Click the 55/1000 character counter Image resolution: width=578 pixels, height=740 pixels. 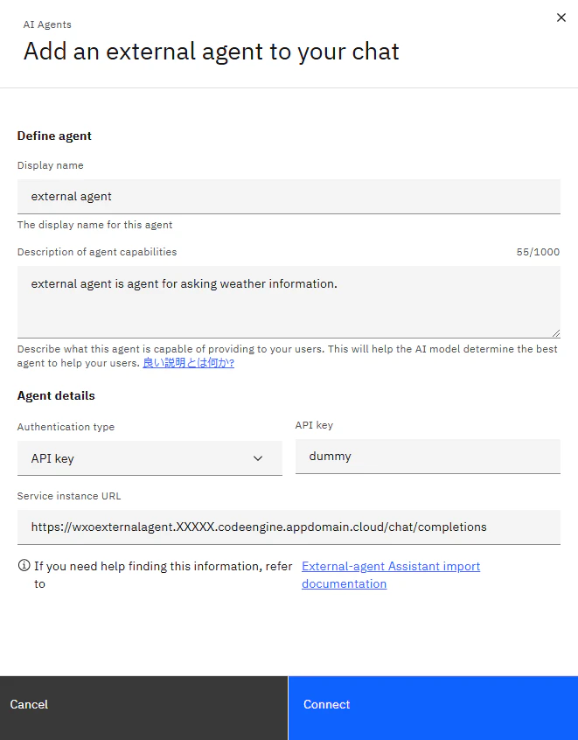[x=538, y=252]
